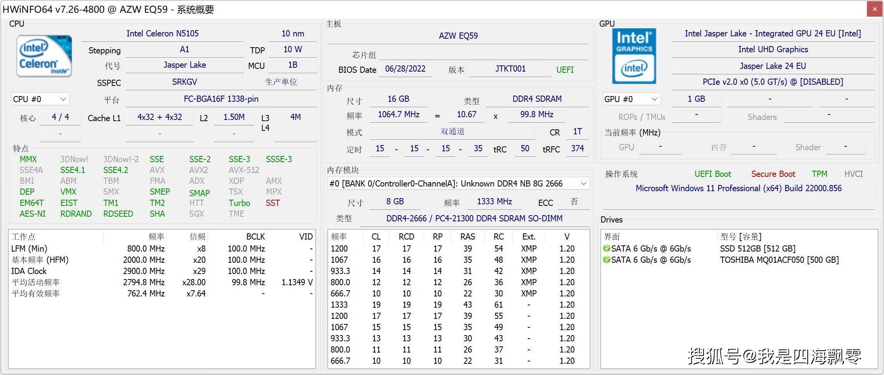Select the IDA Clock row
884x375 pixels.
(162, 271)
